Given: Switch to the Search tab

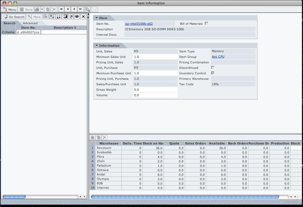Looking at the screenshot, I should [x=9, y=23].
